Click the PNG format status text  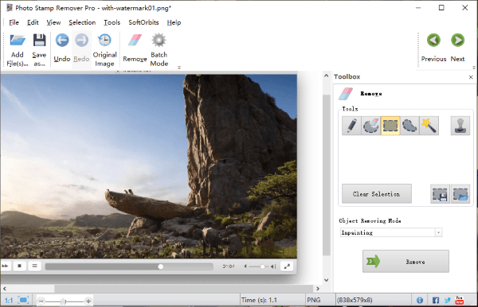314,301
